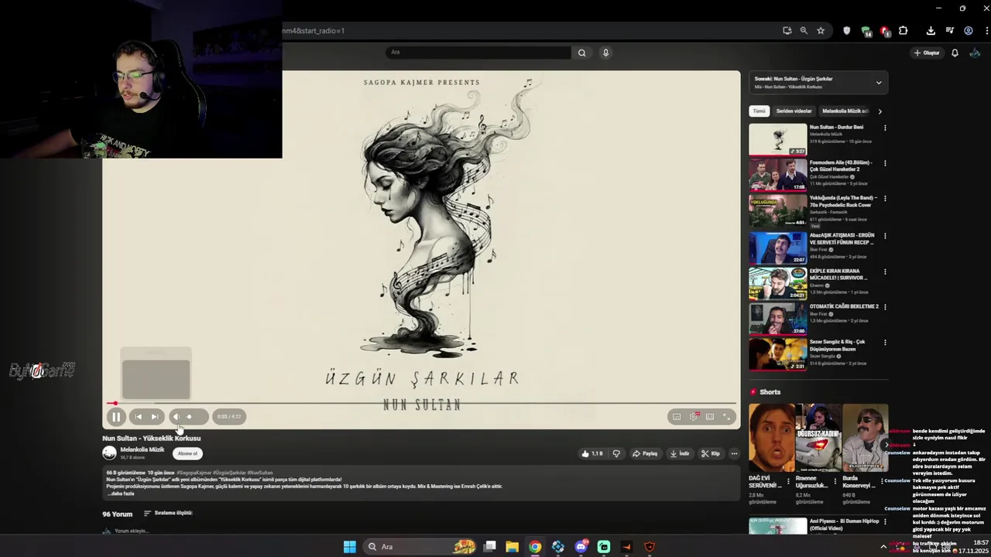Open Fosmodern Aile (43.Bölüm) video
This screenshot has width=991, height=557.
pos(777,176)
